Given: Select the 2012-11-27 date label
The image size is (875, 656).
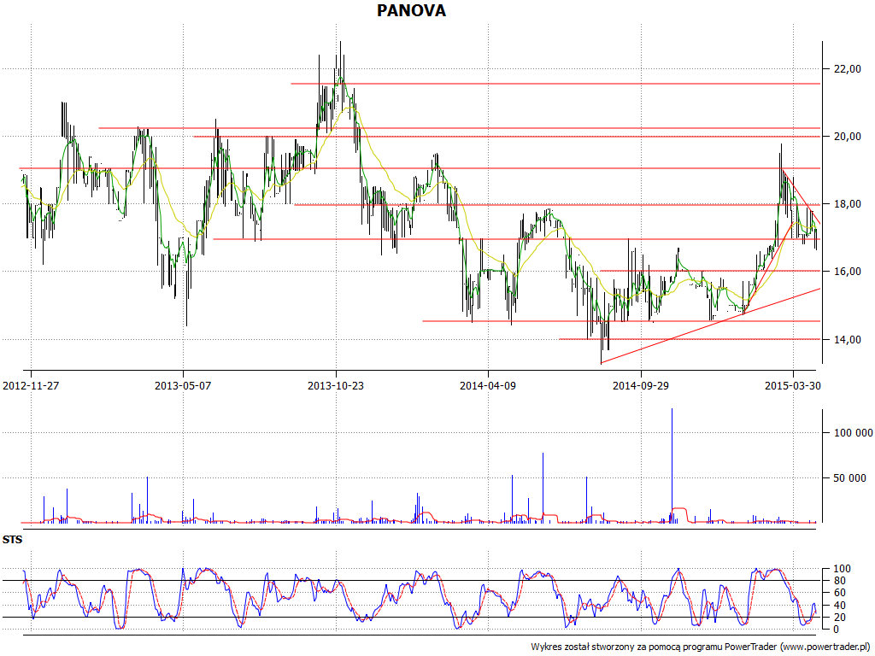Looking at the screenshot, I should click(x=31, y=385).
